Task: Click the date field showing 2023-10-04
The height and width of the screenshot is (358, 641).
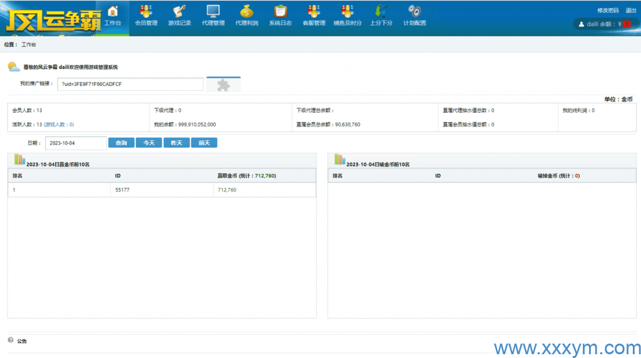Action: coord(76,143)
